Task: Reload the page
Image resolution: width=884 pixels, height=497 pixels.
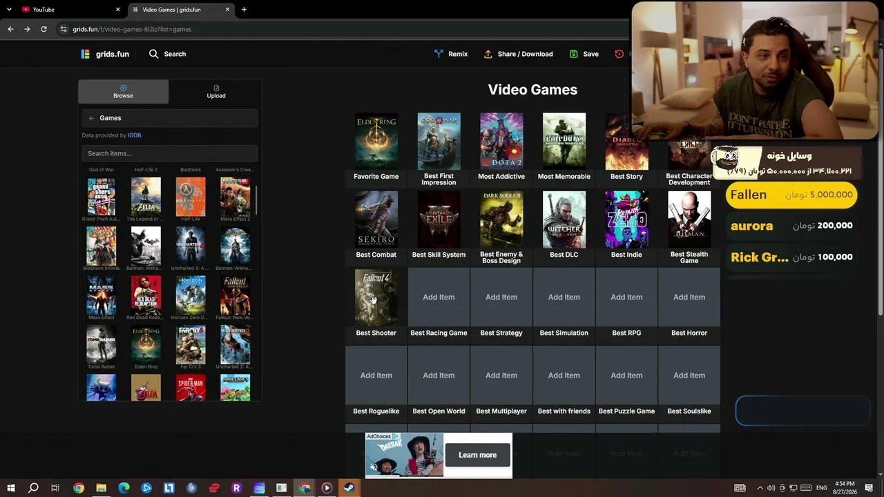Action: (x=44, y=29)
